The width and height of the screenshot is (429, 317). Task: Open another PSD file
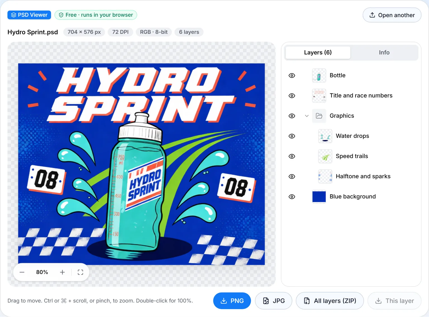click(392, 15)
